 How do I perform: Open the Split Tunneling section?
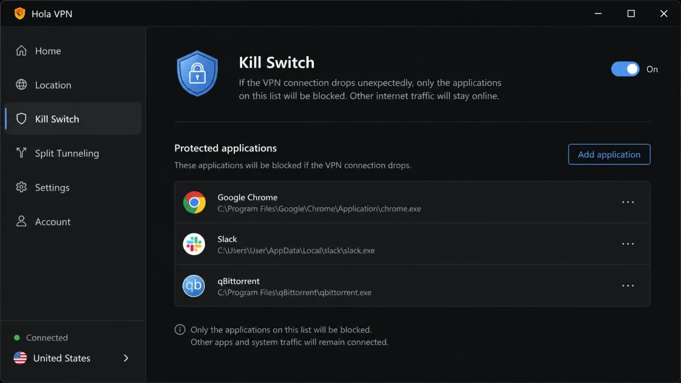73,153
